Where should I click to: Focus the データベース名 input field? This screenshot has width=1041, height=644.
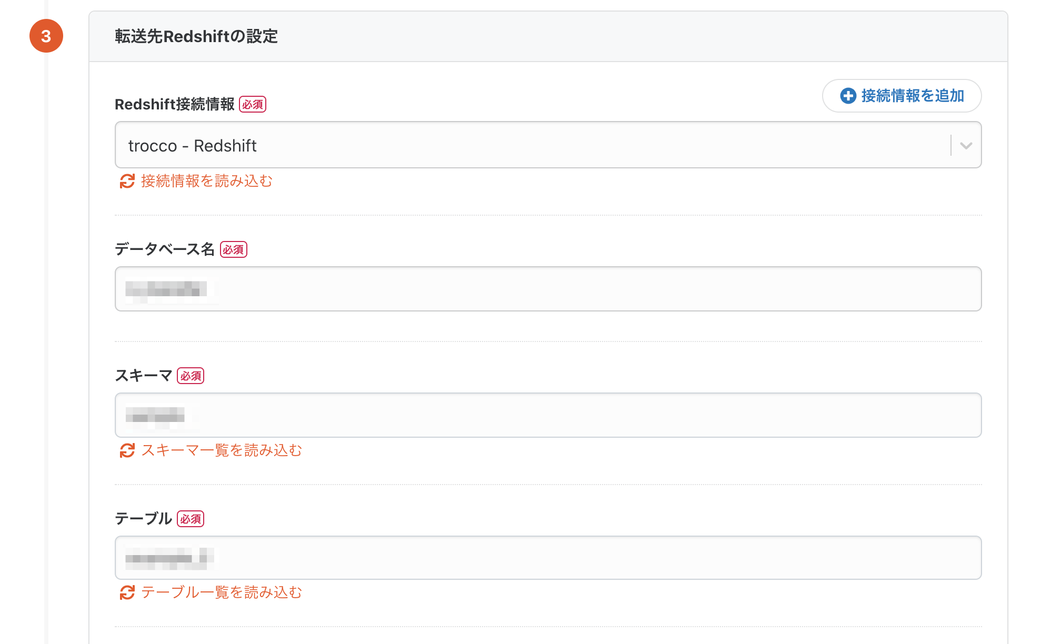pyautogui.click(x=548, y=289)
